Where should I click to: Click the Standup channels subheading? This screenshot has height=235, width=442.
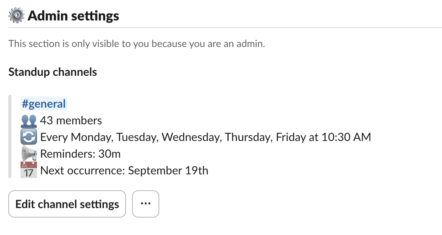click(53, 72)
